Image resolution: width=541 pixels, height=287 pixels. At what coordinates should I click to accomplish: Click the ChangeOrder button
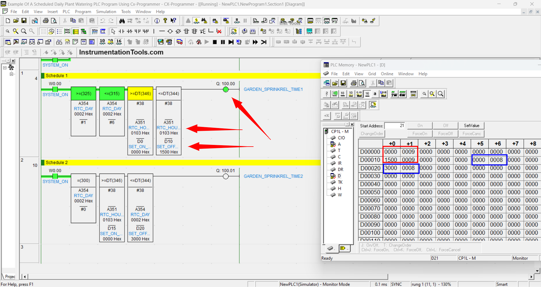372,134
